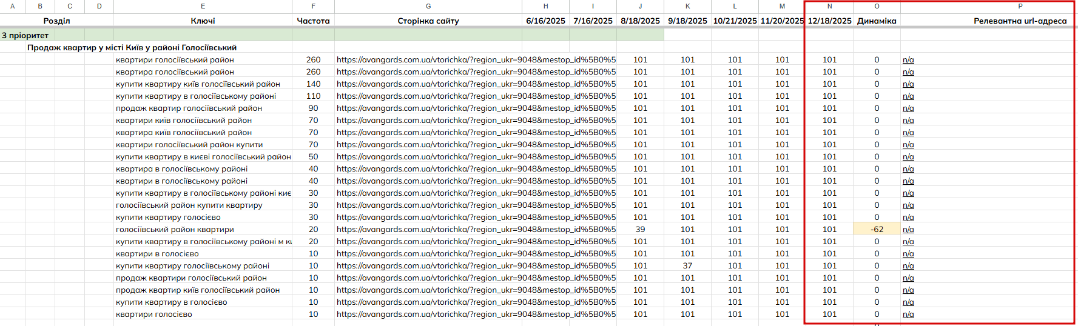Viewport: 1078px width, 326px height.
Task: Select the '3 пріоритет' section cell
Action: click(x=25, y=35)
